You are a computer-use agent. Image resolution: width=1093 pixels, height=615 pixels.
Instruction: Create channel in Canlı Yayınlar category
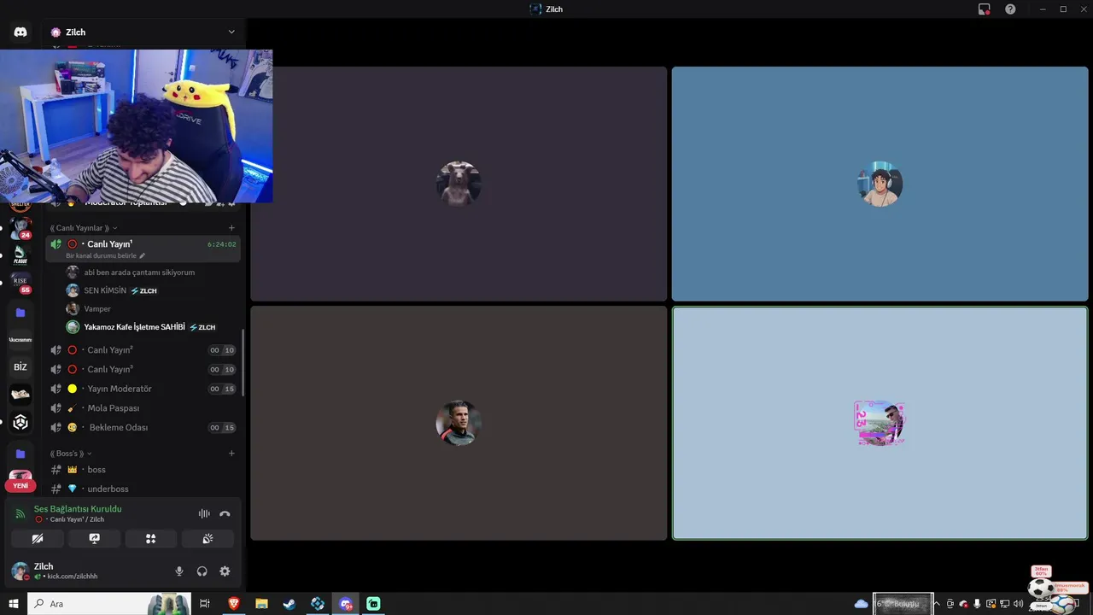(231, 228)
